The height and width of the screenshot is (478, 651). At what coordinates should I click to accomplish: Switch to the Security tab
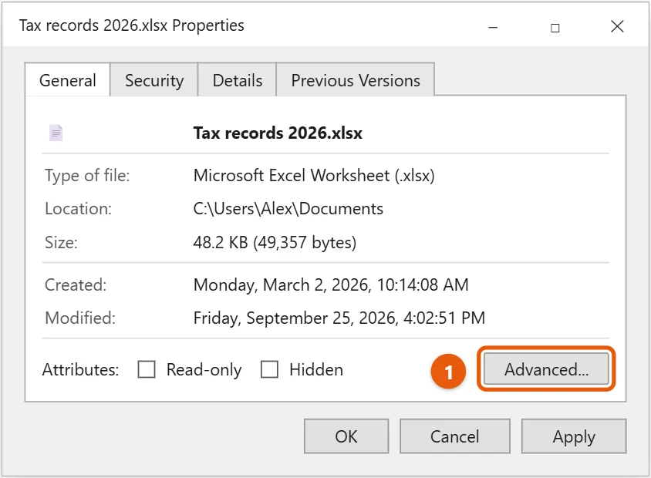tap(154, 80)
